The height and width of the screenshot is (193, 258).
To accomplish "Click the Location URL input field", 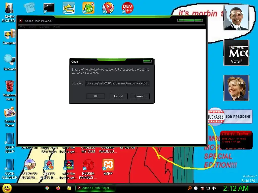I will 117,83.
